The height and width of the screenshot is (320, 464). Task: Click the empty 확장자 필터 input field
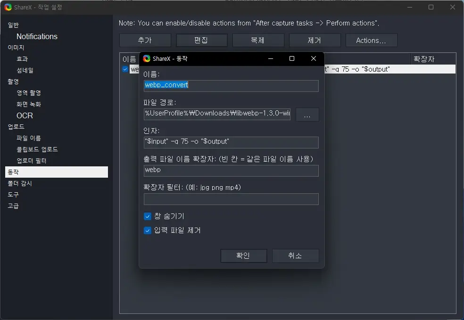pyautogui.click(x=231, y=199)
